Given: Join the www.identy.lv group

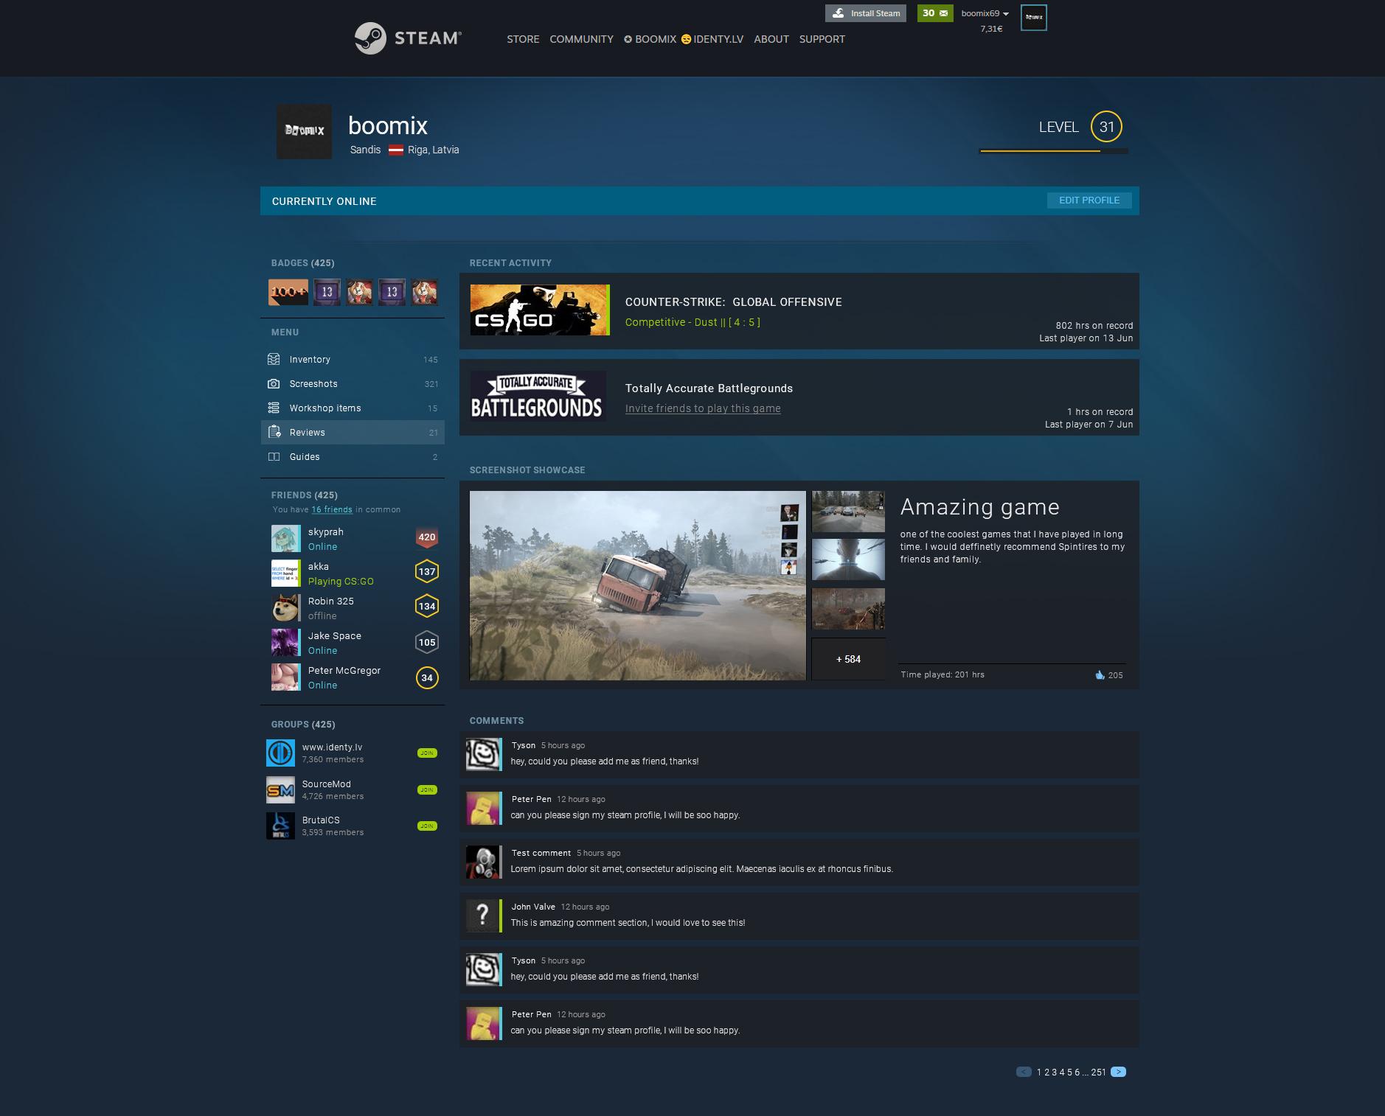Looking at the screenshot, I should pyautogui.click(x=427, y=753).
